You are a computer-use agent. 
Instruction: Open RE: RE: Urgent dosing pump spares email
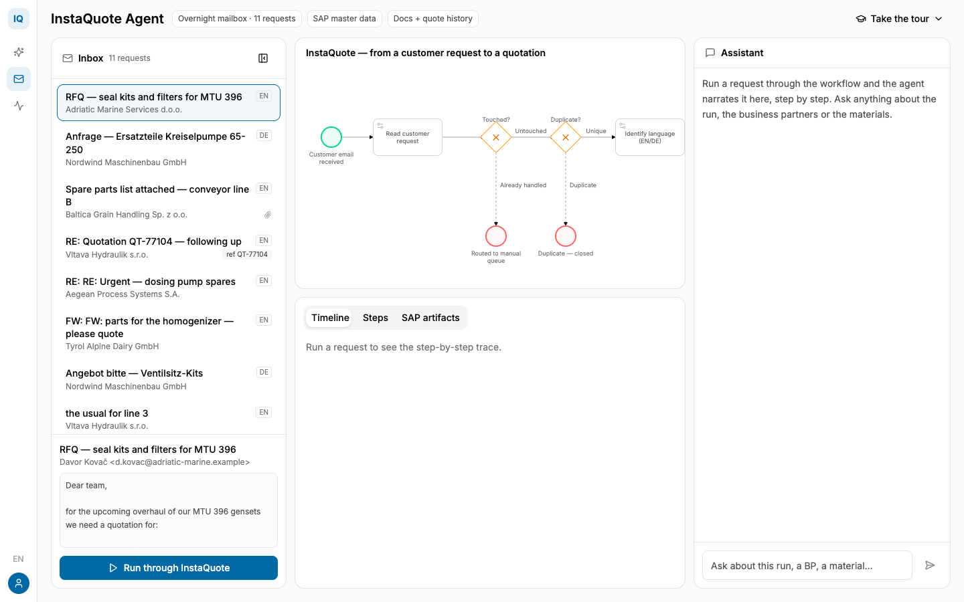click(169, 288)
